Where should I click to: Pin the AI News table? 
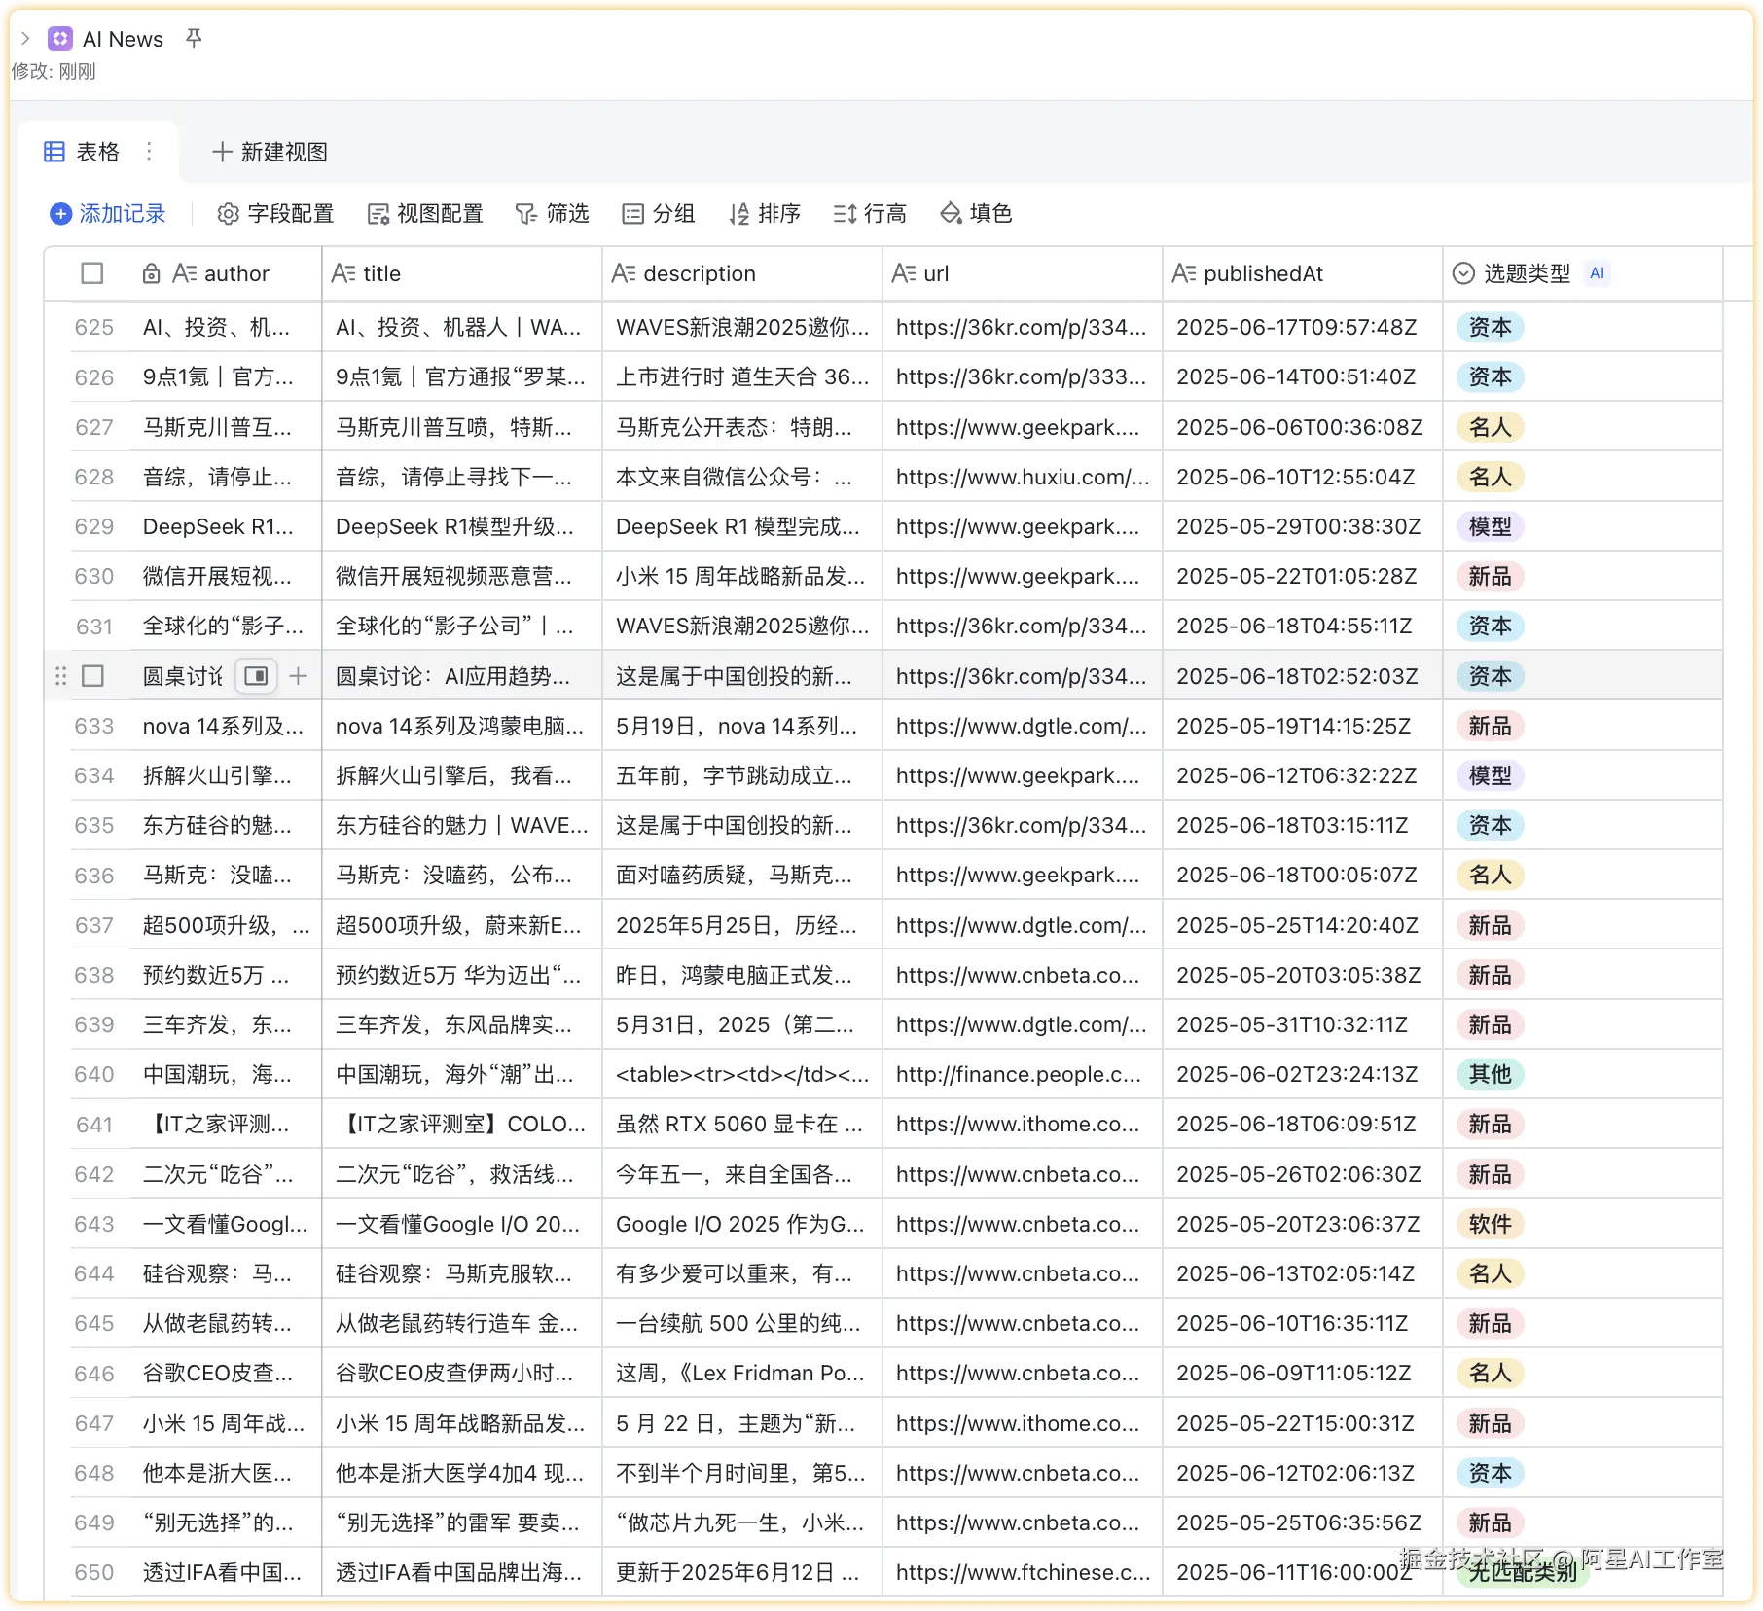194,38
